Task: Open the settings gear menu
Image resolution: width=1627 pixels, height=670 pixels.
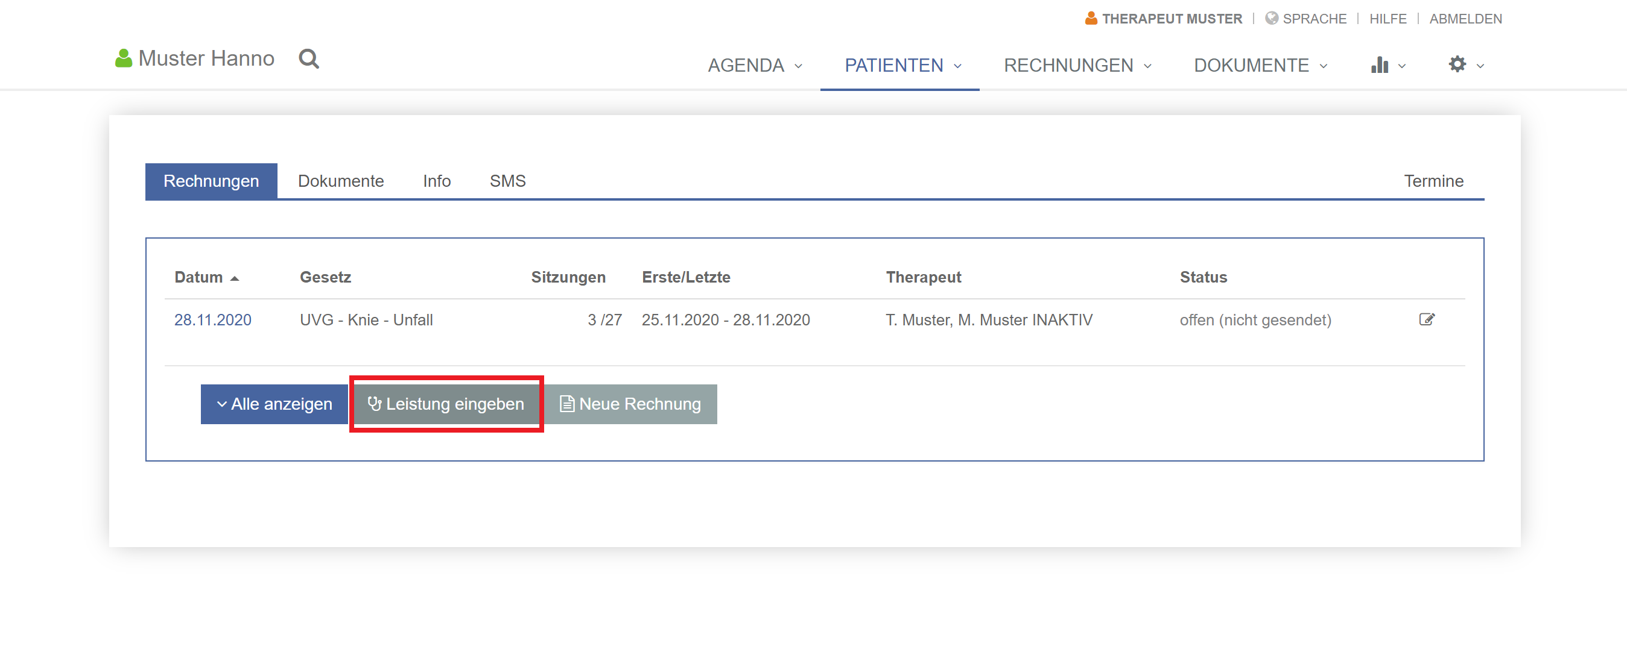Action: (1457, 64)
